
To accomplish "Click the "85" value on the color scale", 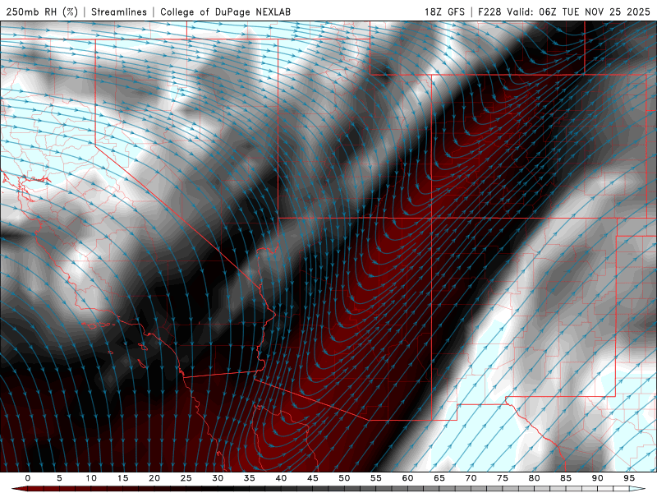I will [x=566, y=478].
